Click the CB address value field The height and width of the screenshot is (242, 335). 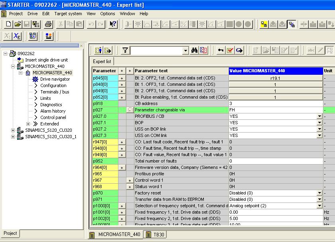(276, 103)
